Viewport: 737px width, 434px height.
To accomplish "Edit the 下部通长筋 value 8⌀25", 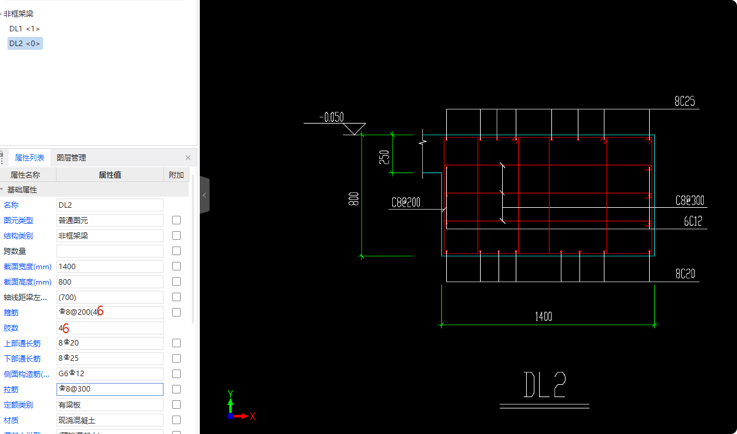I will 110,358.
